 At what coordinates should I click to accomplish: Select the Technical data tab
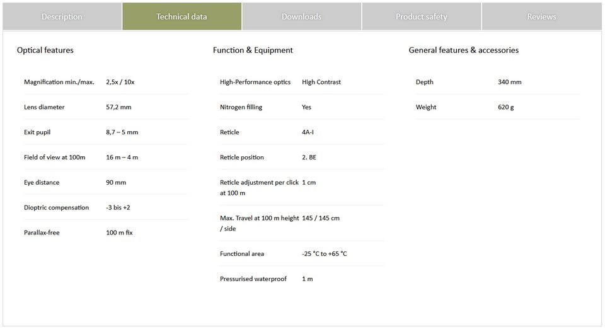(x=181, y=16)
